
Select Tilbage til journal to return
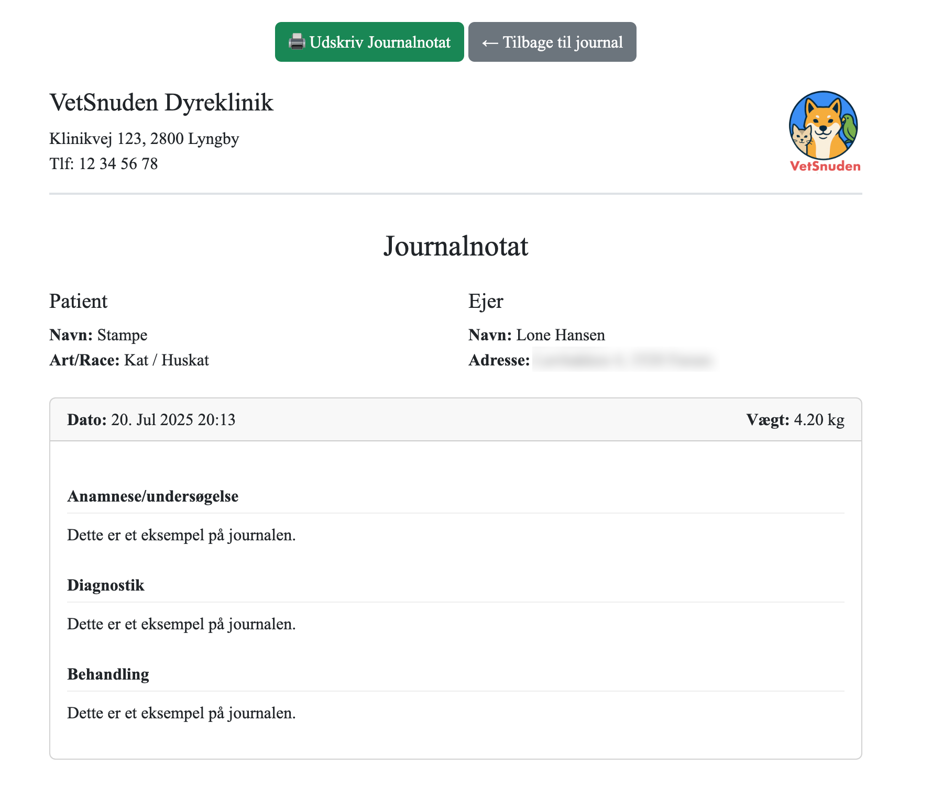pos(552,42)
